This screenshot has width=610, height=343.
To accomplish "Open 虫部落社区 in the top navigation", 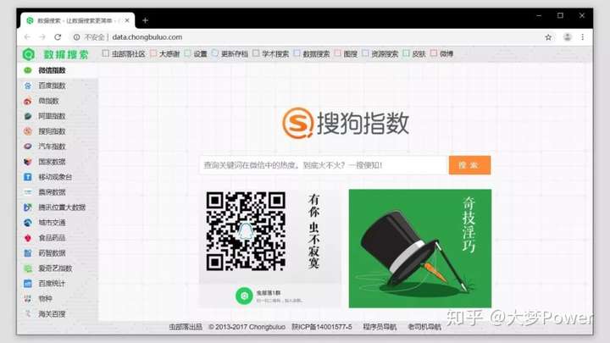I will [124, 53].
